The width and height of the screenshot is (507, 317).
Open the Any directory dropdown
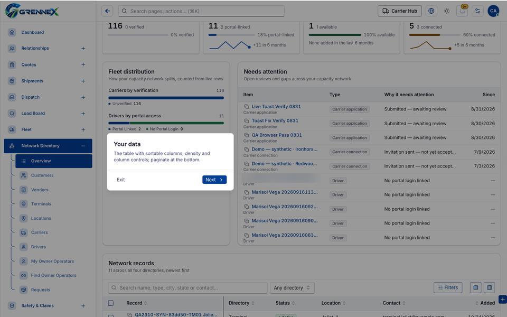[x=292, y=287]
